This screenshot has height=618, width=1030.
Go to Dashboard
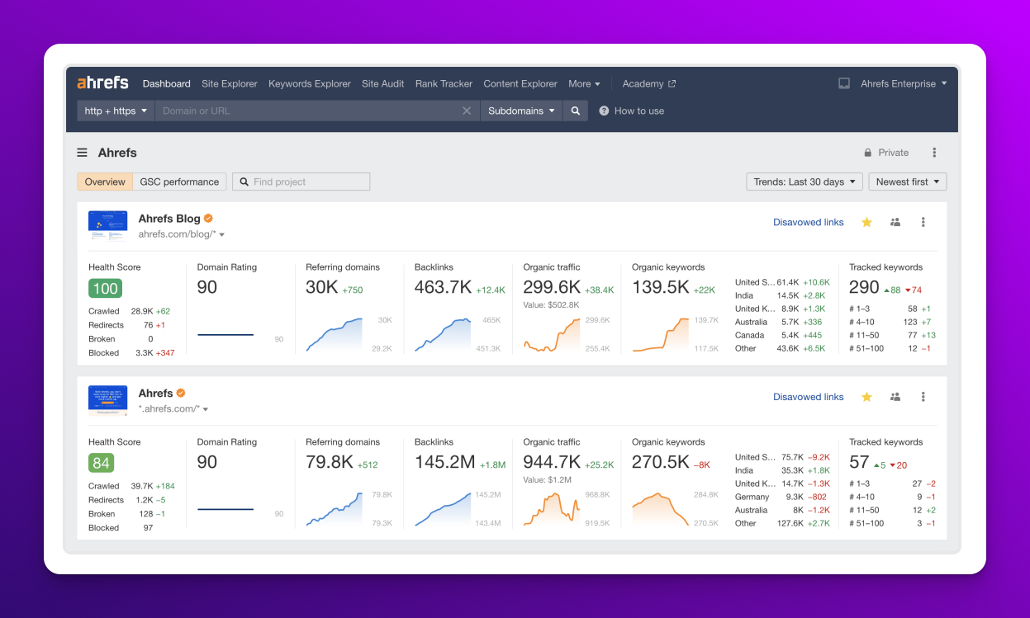(x=167, y=83)
